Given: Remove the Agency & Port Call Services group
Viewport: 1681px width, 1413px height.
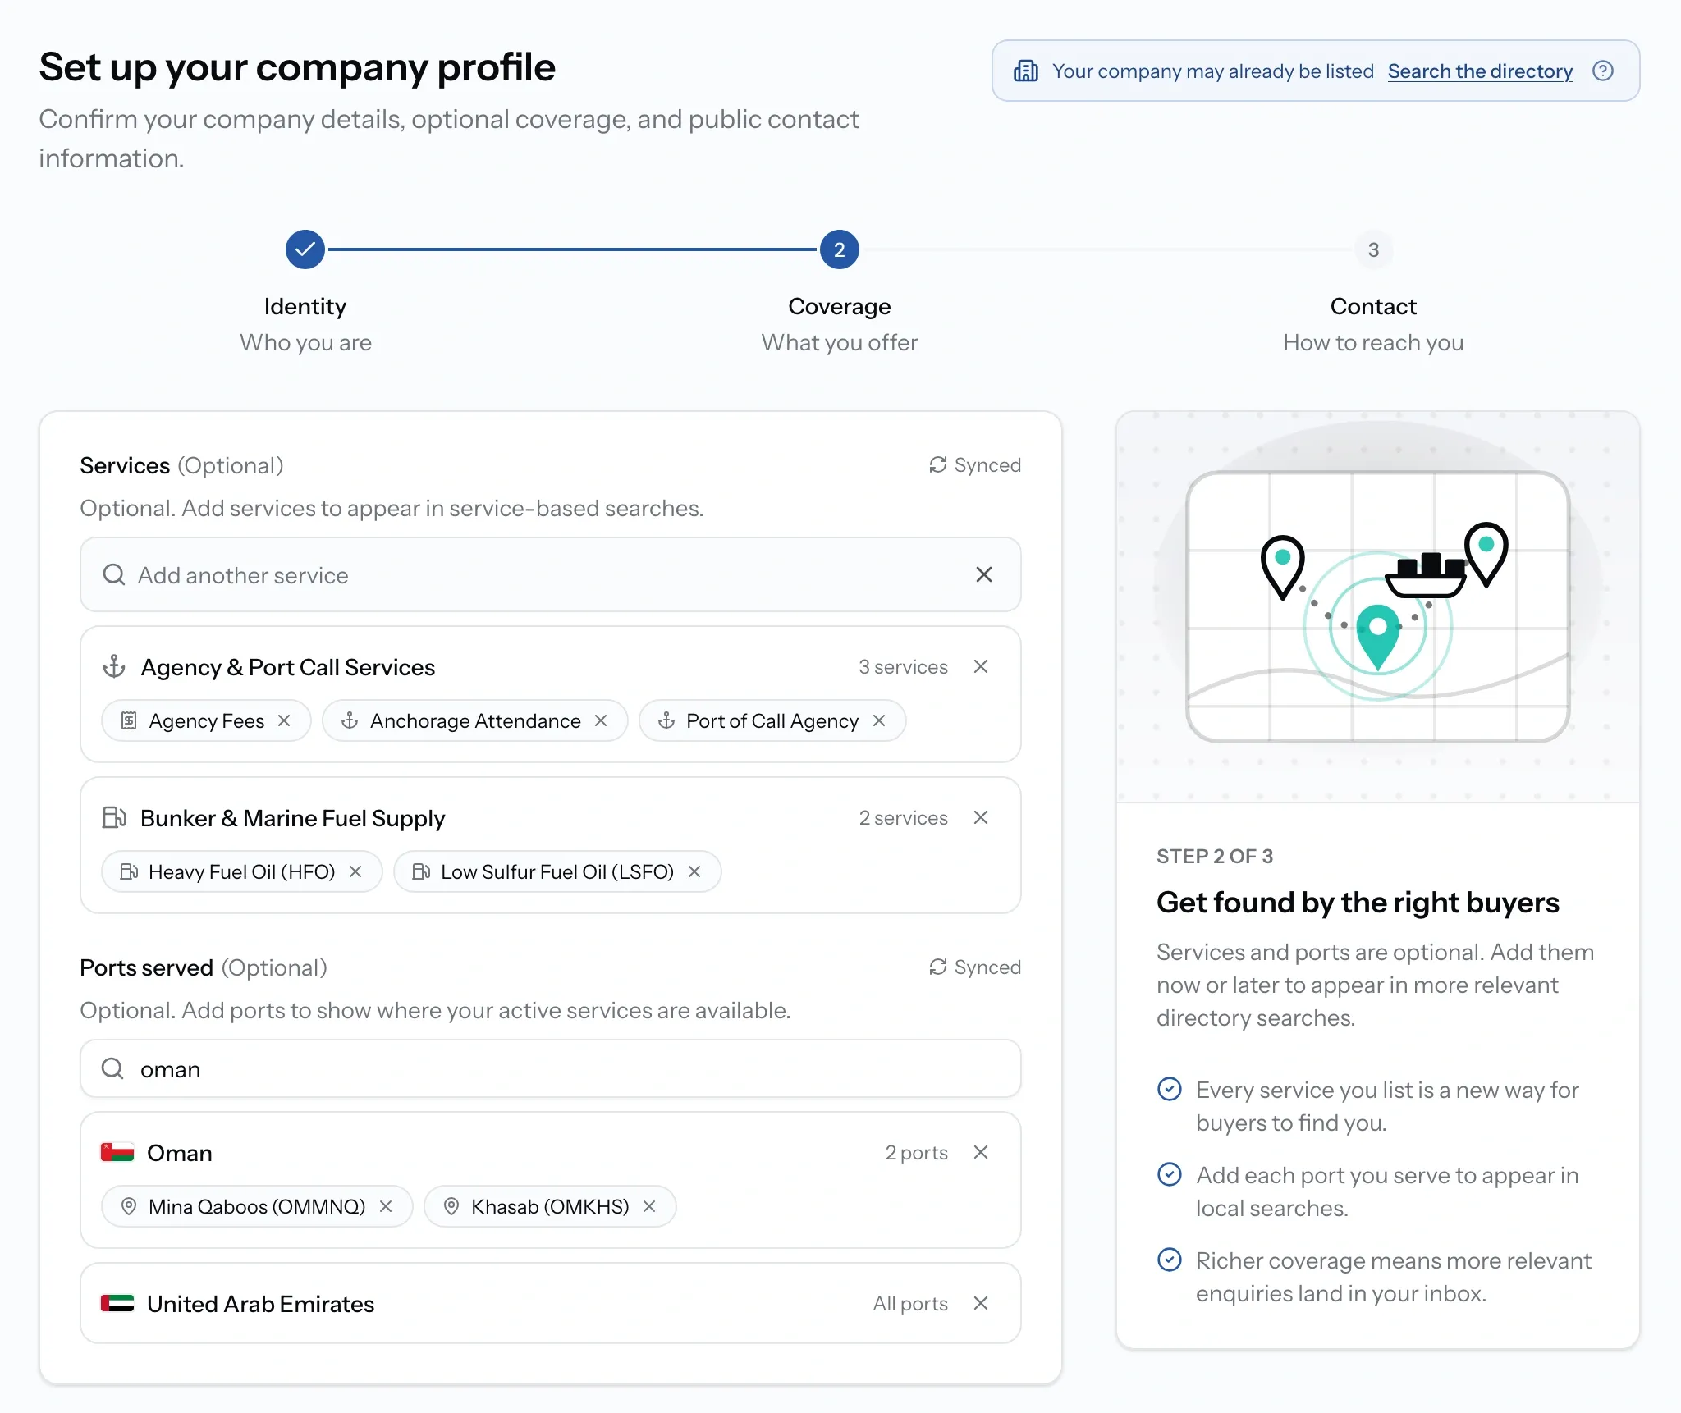Looking at the screenshot, I should 980,666.
